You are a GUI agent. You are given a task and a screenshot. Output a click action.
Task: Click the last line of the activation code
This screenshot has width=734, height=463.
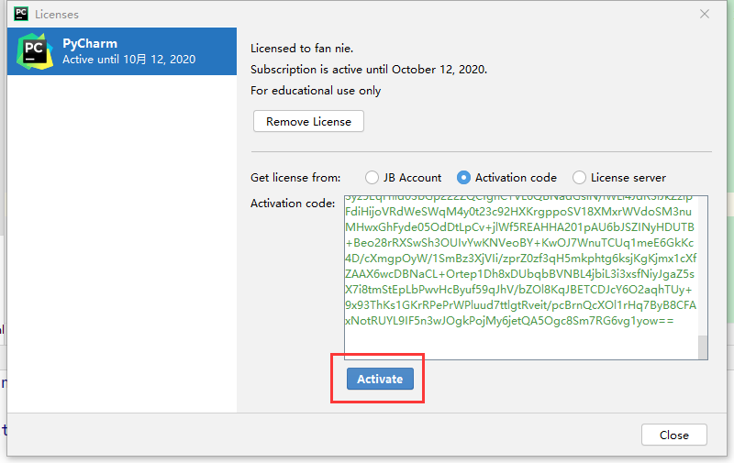[509, 322]
